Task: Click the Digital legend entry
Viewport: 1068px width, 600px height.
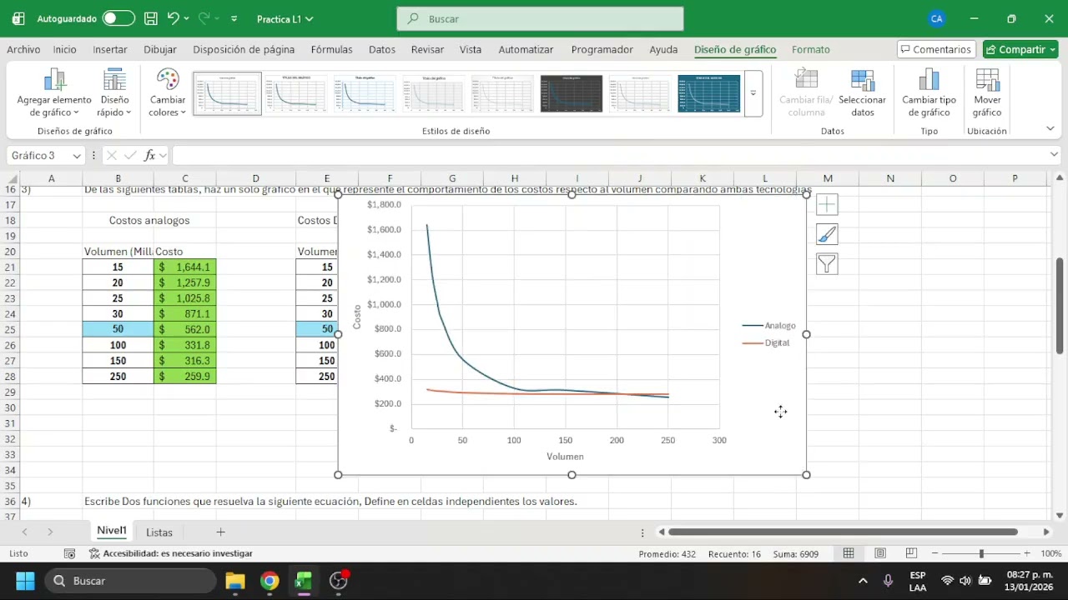Action: click(766, 343)
